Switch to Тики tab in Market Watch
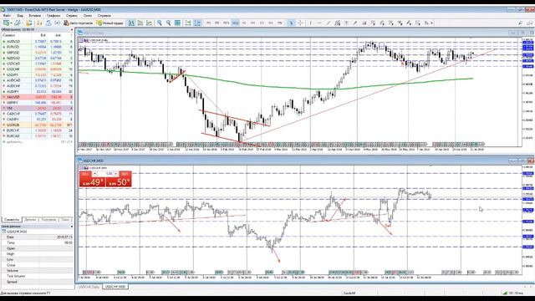The image size is (535, 301). 65,220
